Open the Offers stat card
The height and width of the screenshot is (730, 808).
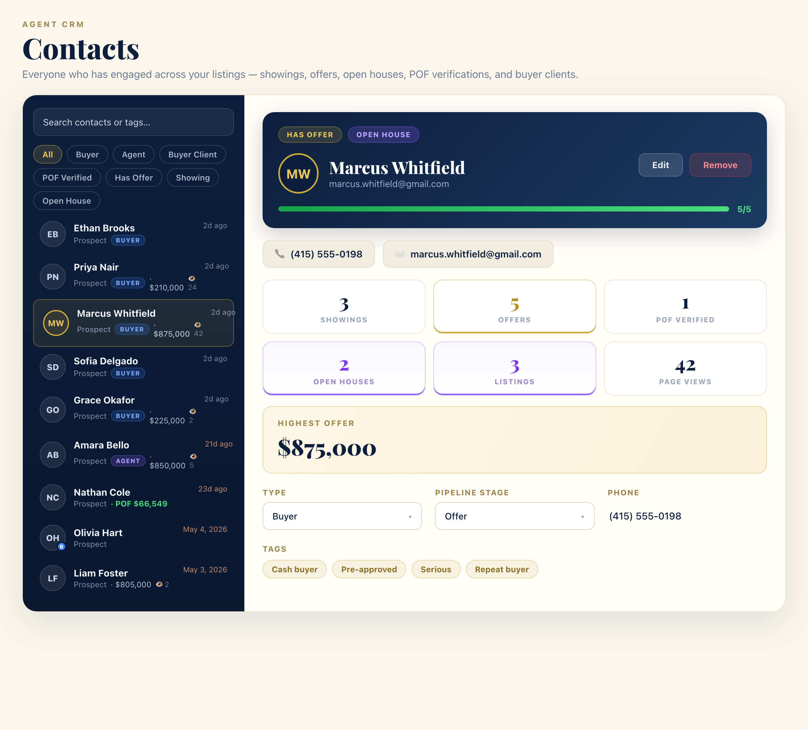(515, 307)
